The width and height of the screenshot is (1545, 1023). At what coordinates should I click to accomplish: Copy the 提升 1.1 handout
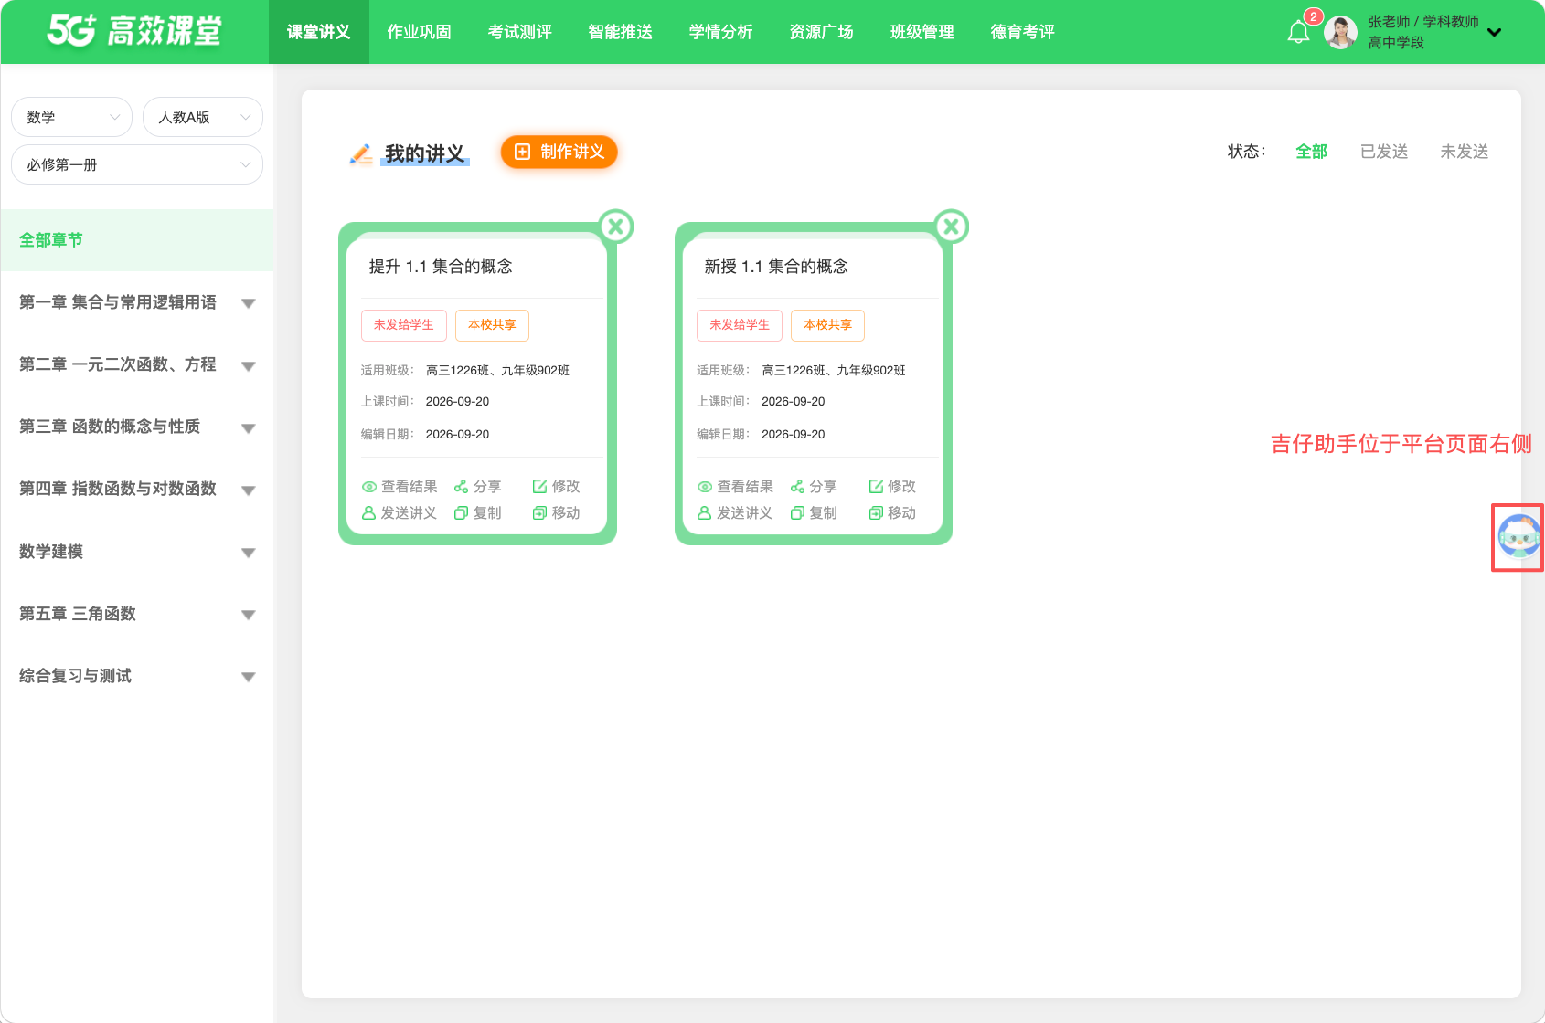click(x=478, y=513)
